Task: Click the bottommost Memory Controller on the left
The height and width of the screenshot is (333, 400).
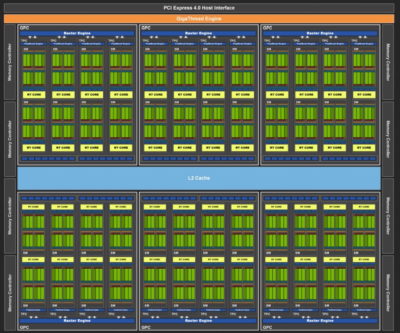Action: click(x=9, y=293)
